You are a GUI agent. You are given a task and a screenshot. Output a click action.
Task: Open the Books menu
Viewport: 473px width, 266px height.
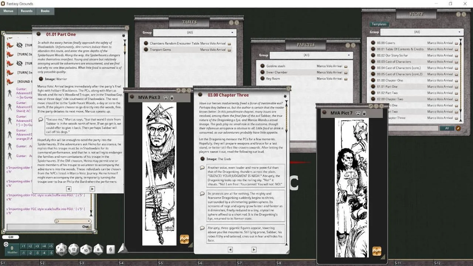pyautogui.click(x=45, y=11)
